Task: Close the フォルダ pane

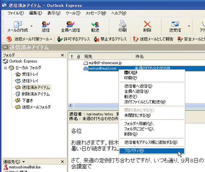Action: coord(62,55)
